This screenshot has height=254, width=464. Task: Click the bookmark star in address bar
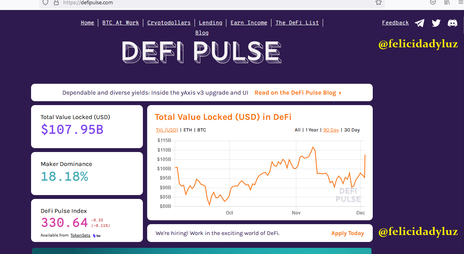379,2
